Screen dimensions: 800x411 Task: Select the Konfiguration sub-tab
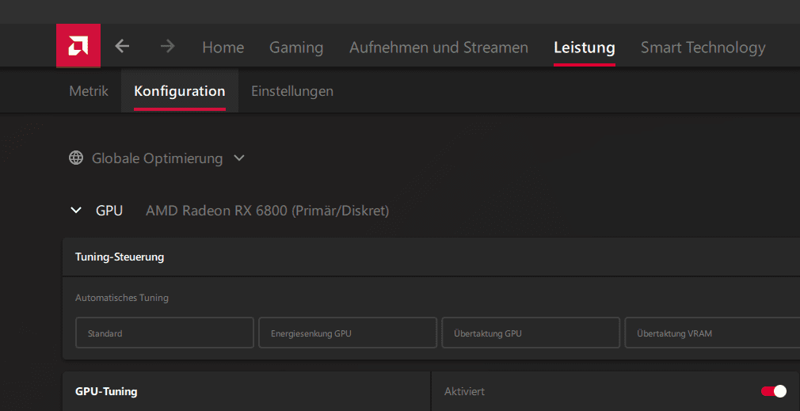[x=180, y=91]
